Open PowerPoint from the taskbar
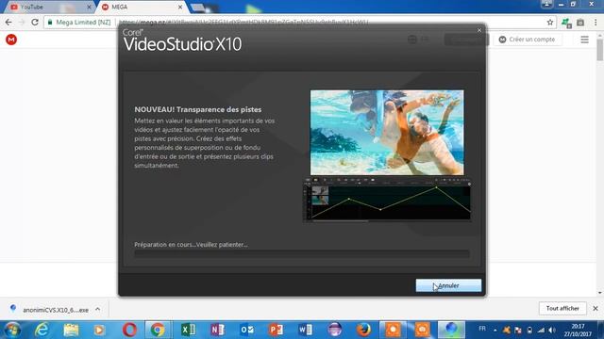This screenshot has width=604, height=339. pyautogui.click(x=276, y=330)
